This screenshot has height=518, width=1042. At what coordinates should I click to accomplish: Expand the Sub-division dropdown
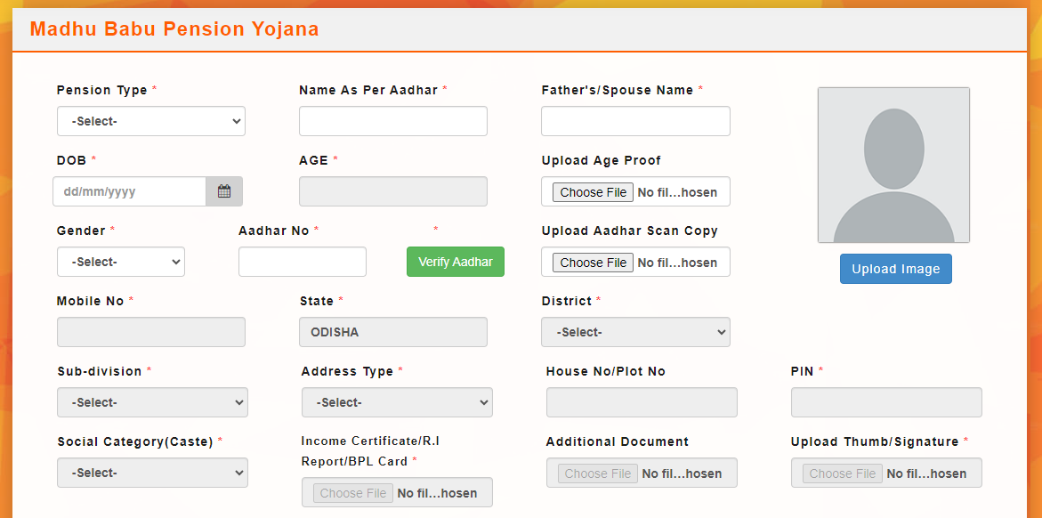153,402
